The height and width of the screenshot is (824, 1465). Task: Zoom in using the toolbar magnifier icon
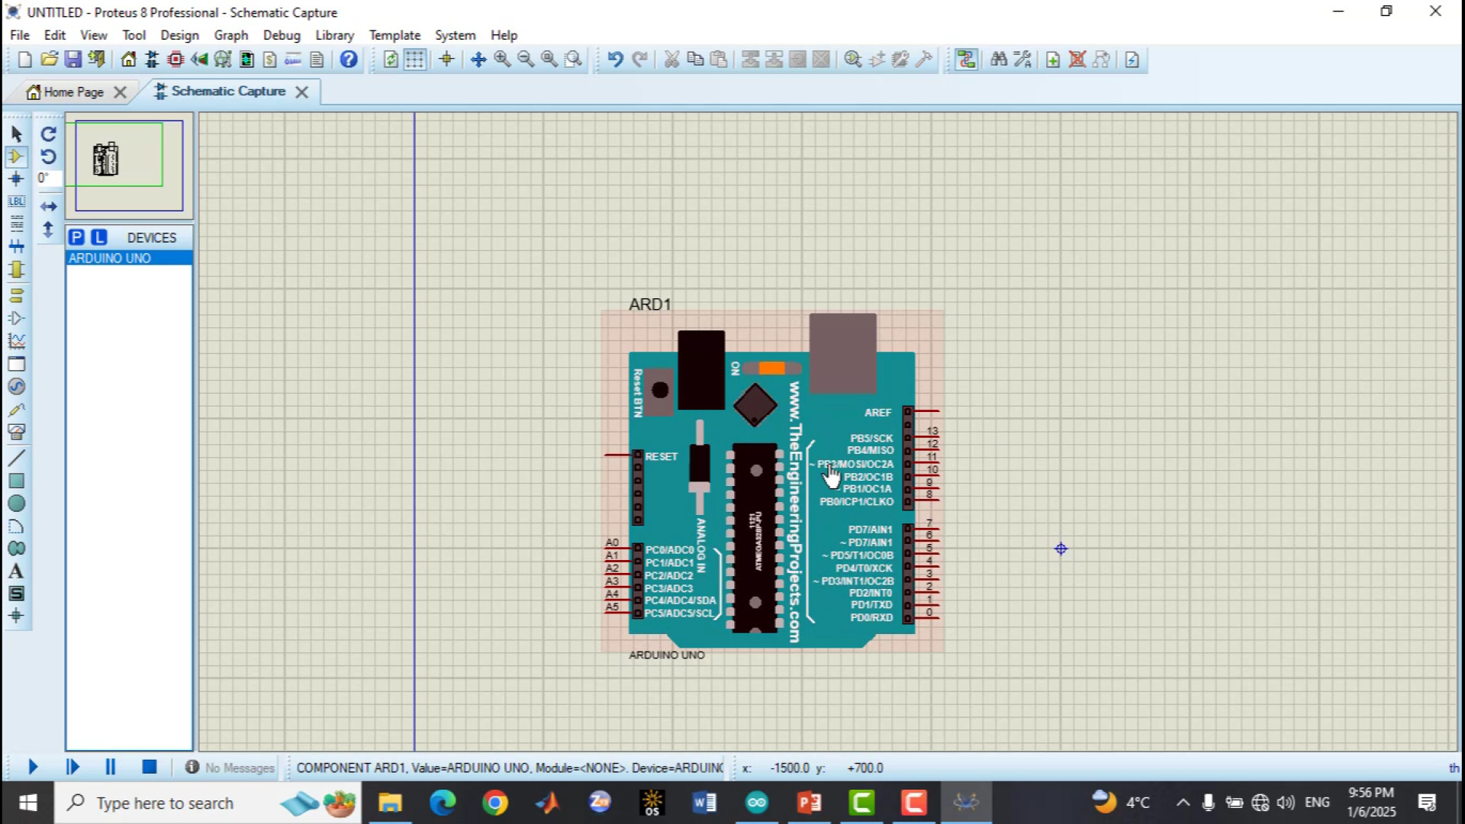[501, 59]
